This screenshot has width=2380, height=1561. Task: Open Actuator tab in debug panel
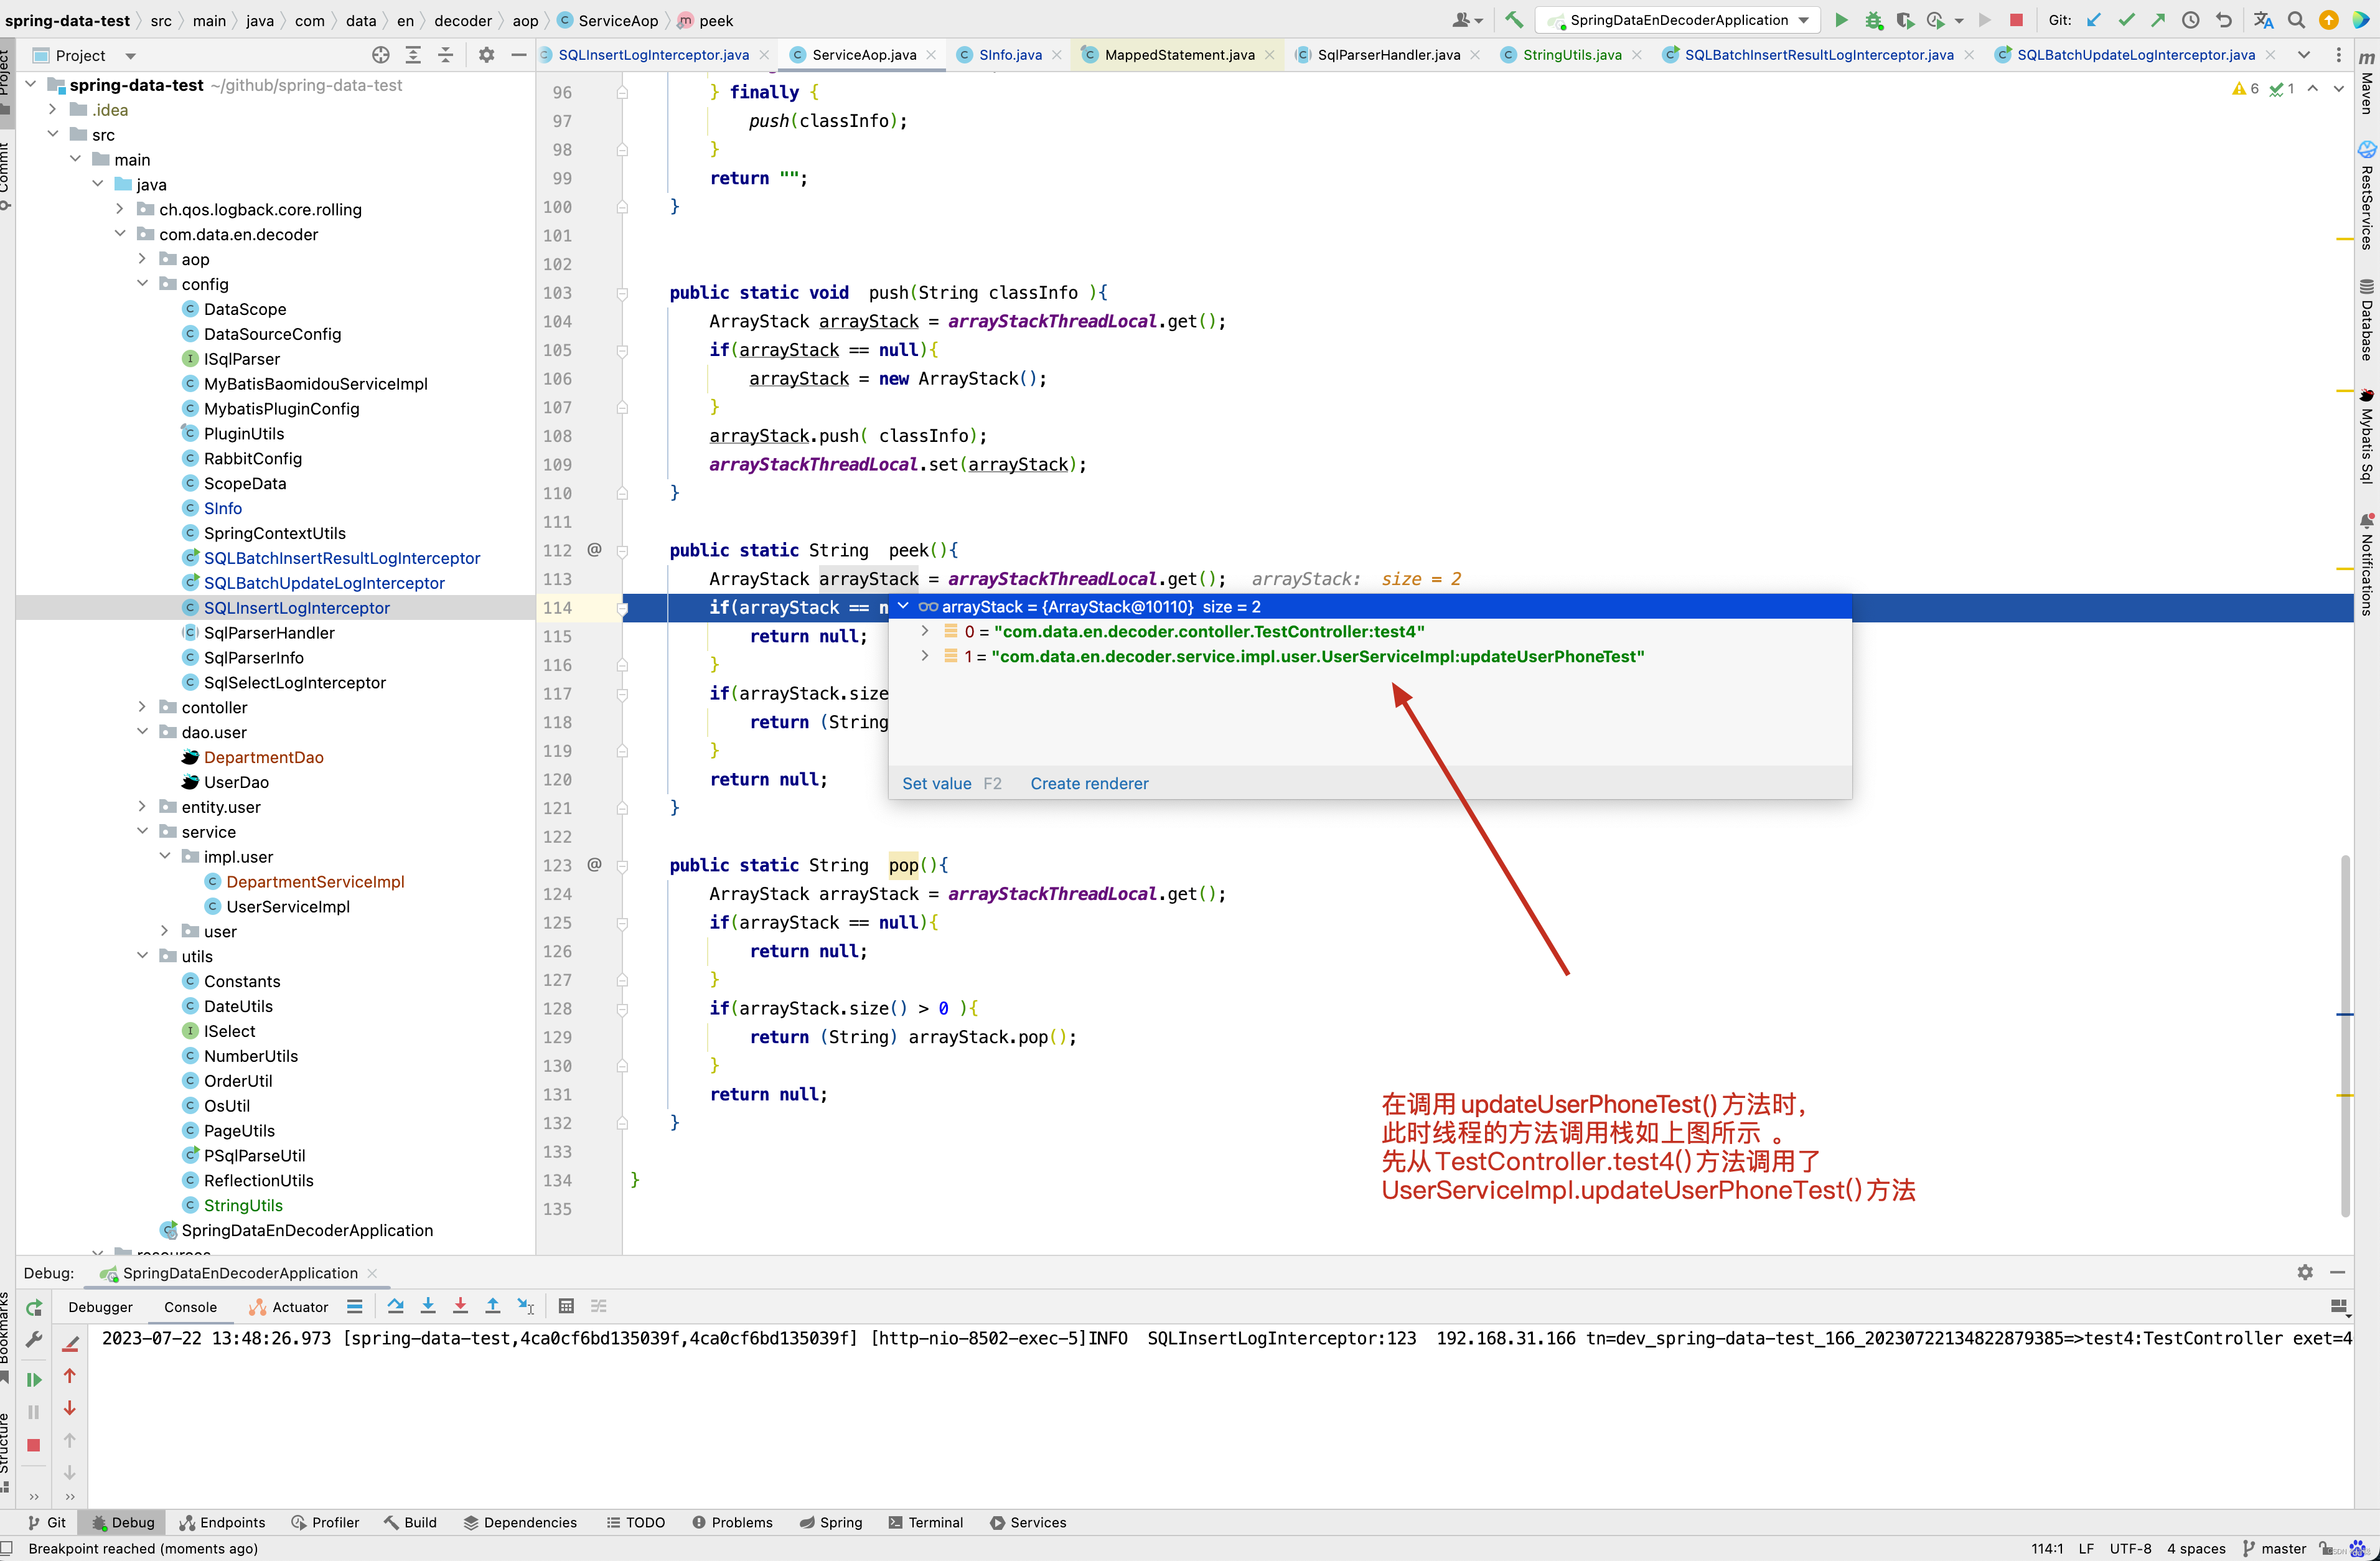tap(289, 1307)
